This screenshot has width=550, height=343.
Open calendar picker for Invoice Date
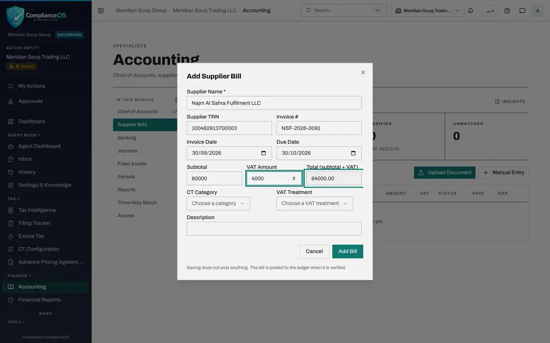(x=263, y=153)
